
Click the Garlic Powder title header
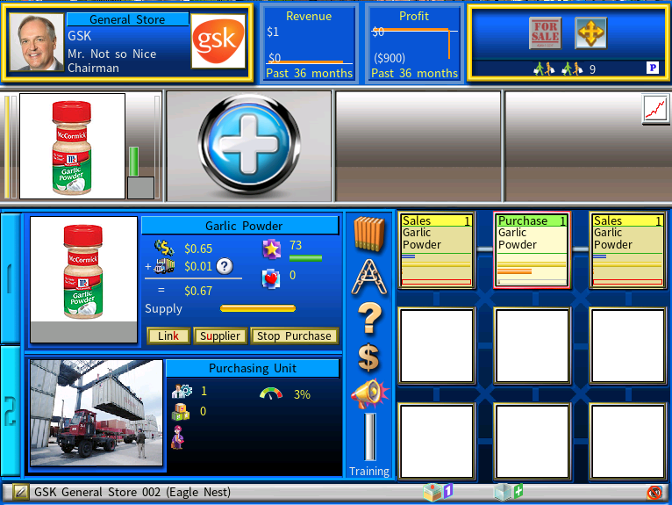(x=240, y=226)
